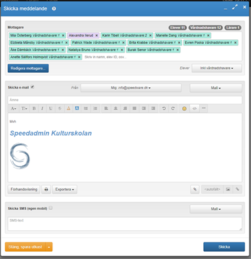Insert an emoji with smiley icon

184,108
